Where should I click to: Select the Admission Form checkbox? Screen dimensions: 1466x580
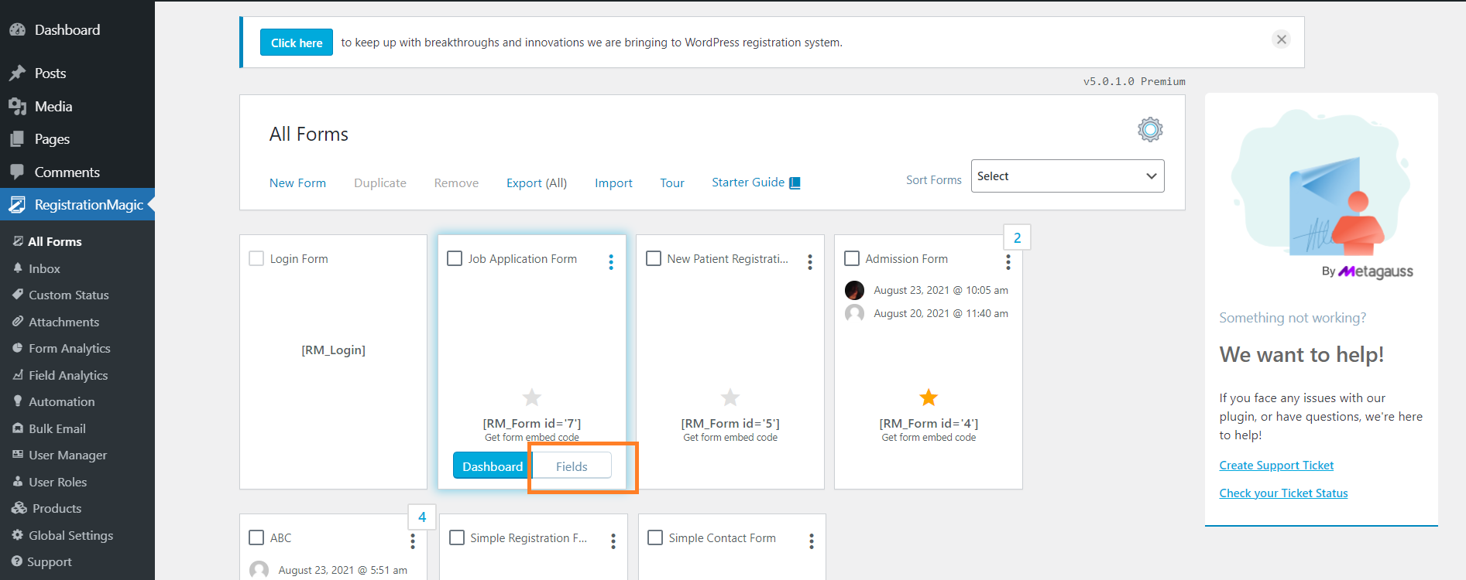pos(852,258)
